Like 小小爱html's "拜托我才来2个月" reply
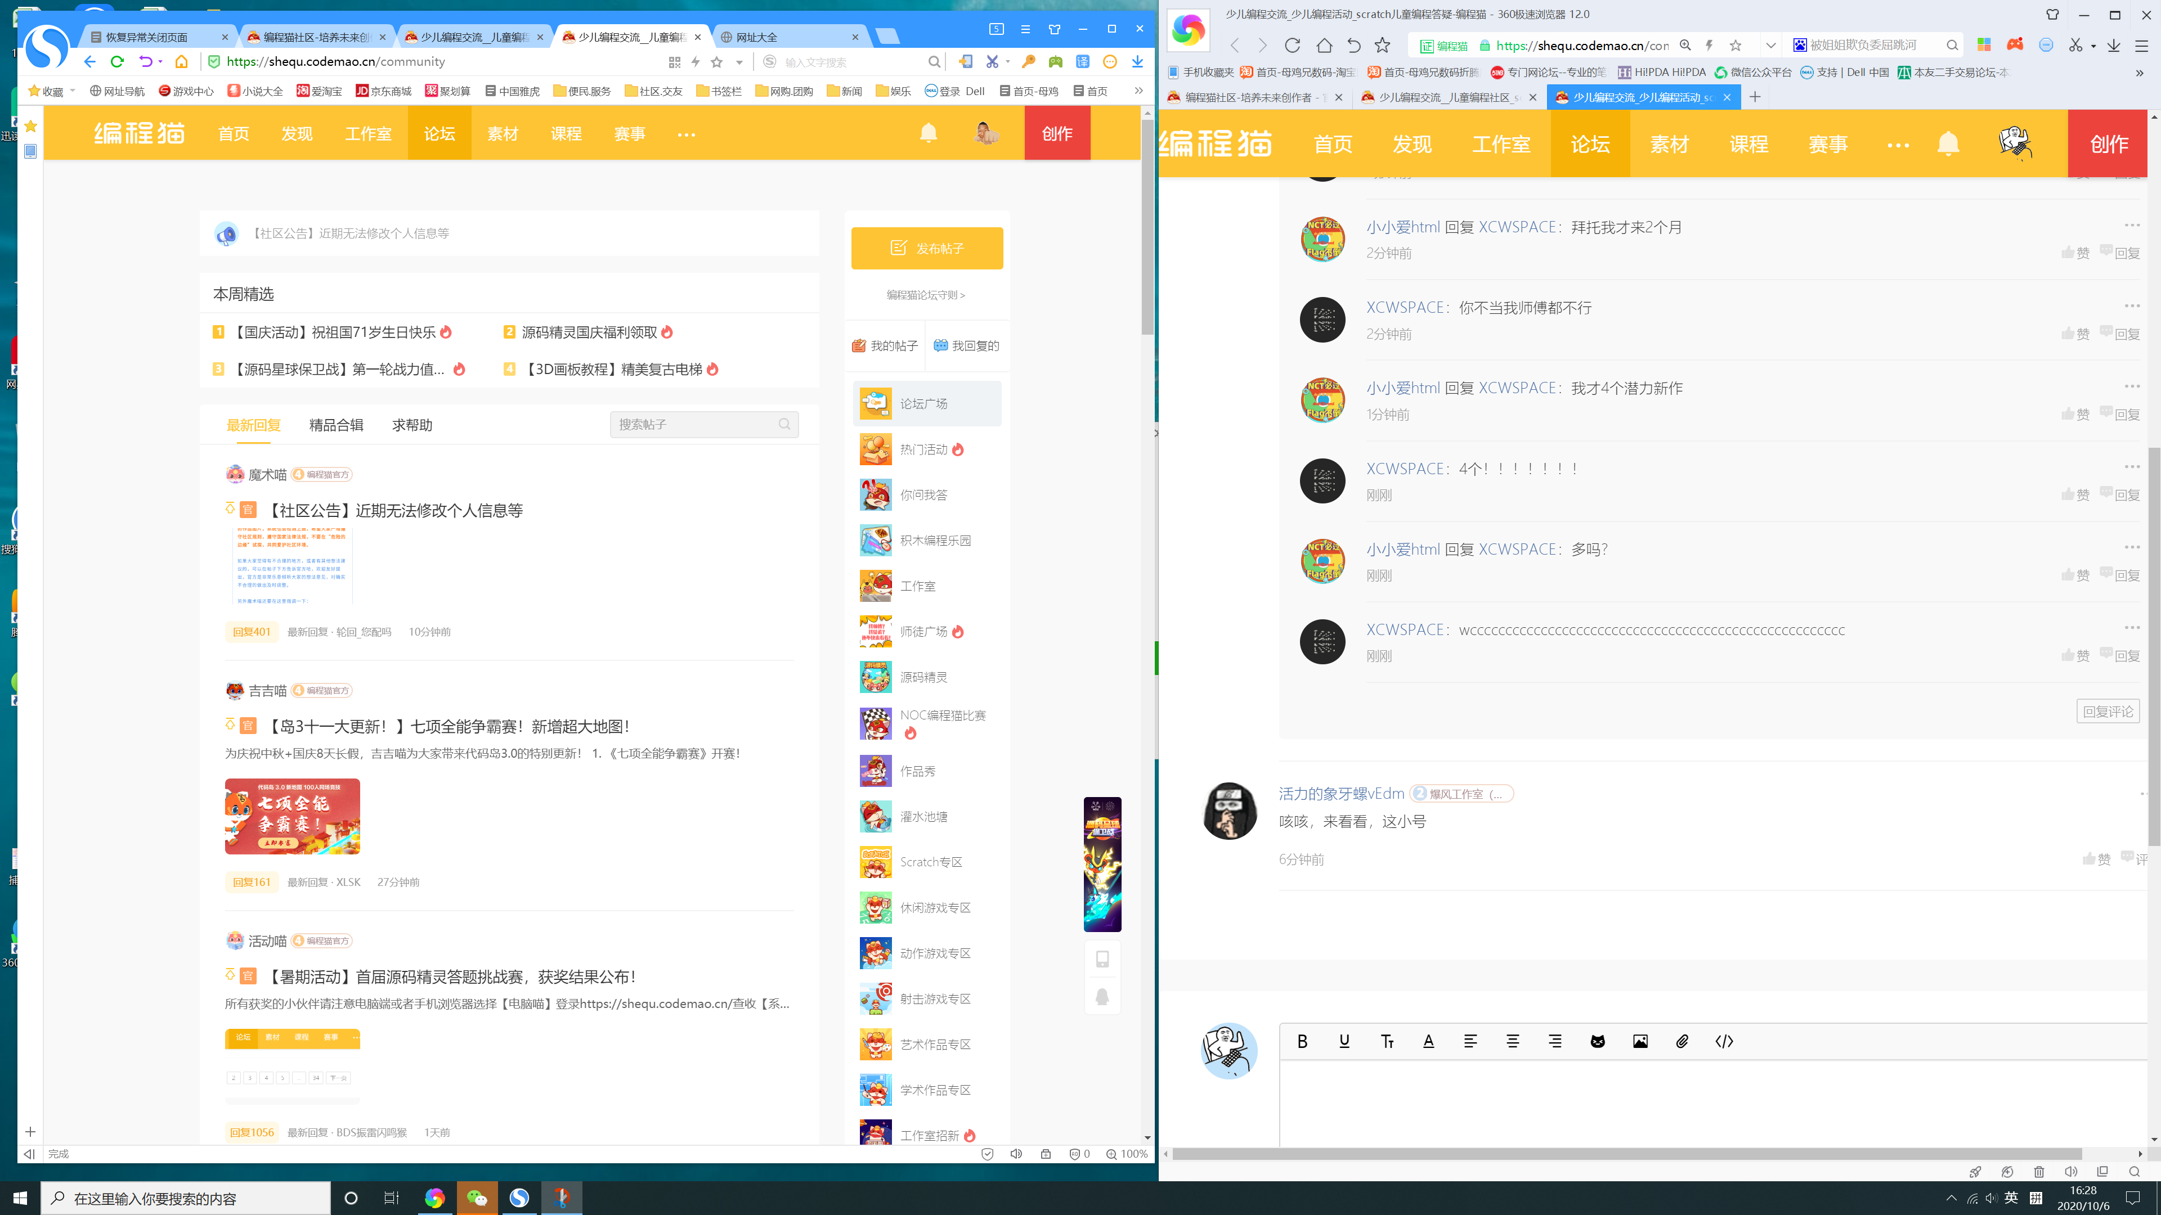2161x1215 pixels. point(2075,253)
